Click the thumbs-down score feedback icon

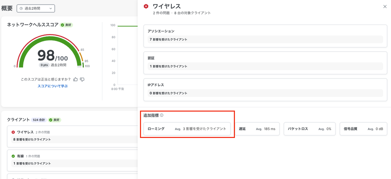click(x=82, y=79)
